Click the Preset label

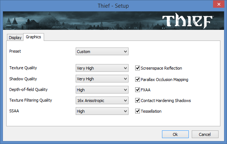(15, 51)
